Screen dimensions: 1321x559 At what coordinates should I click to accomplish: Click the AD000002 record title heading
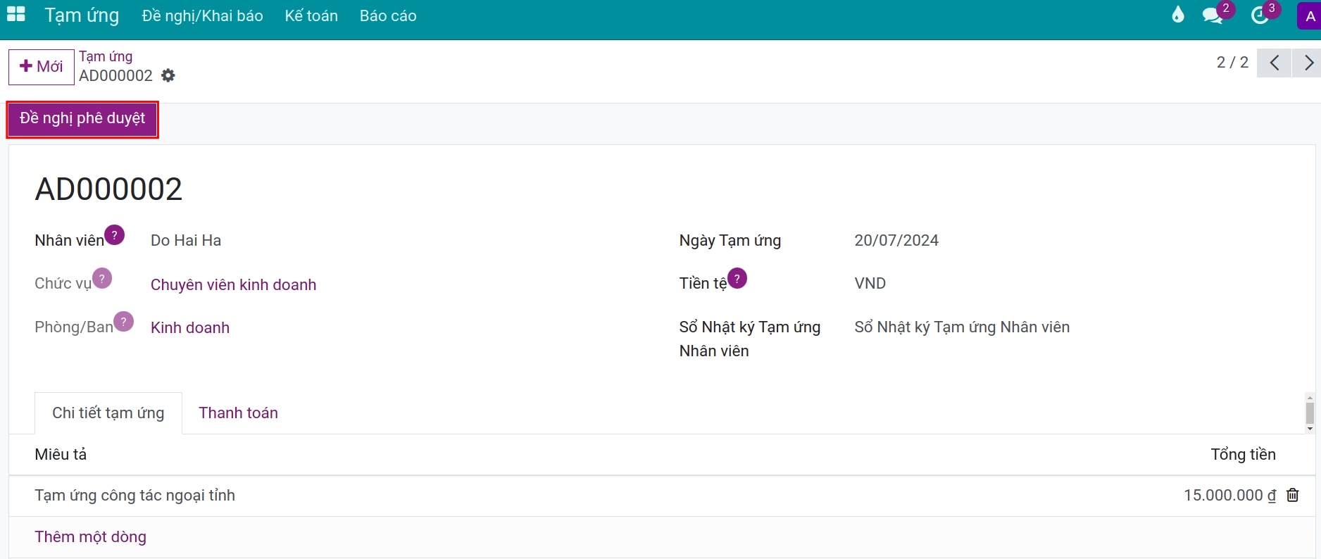coord(108,189)
